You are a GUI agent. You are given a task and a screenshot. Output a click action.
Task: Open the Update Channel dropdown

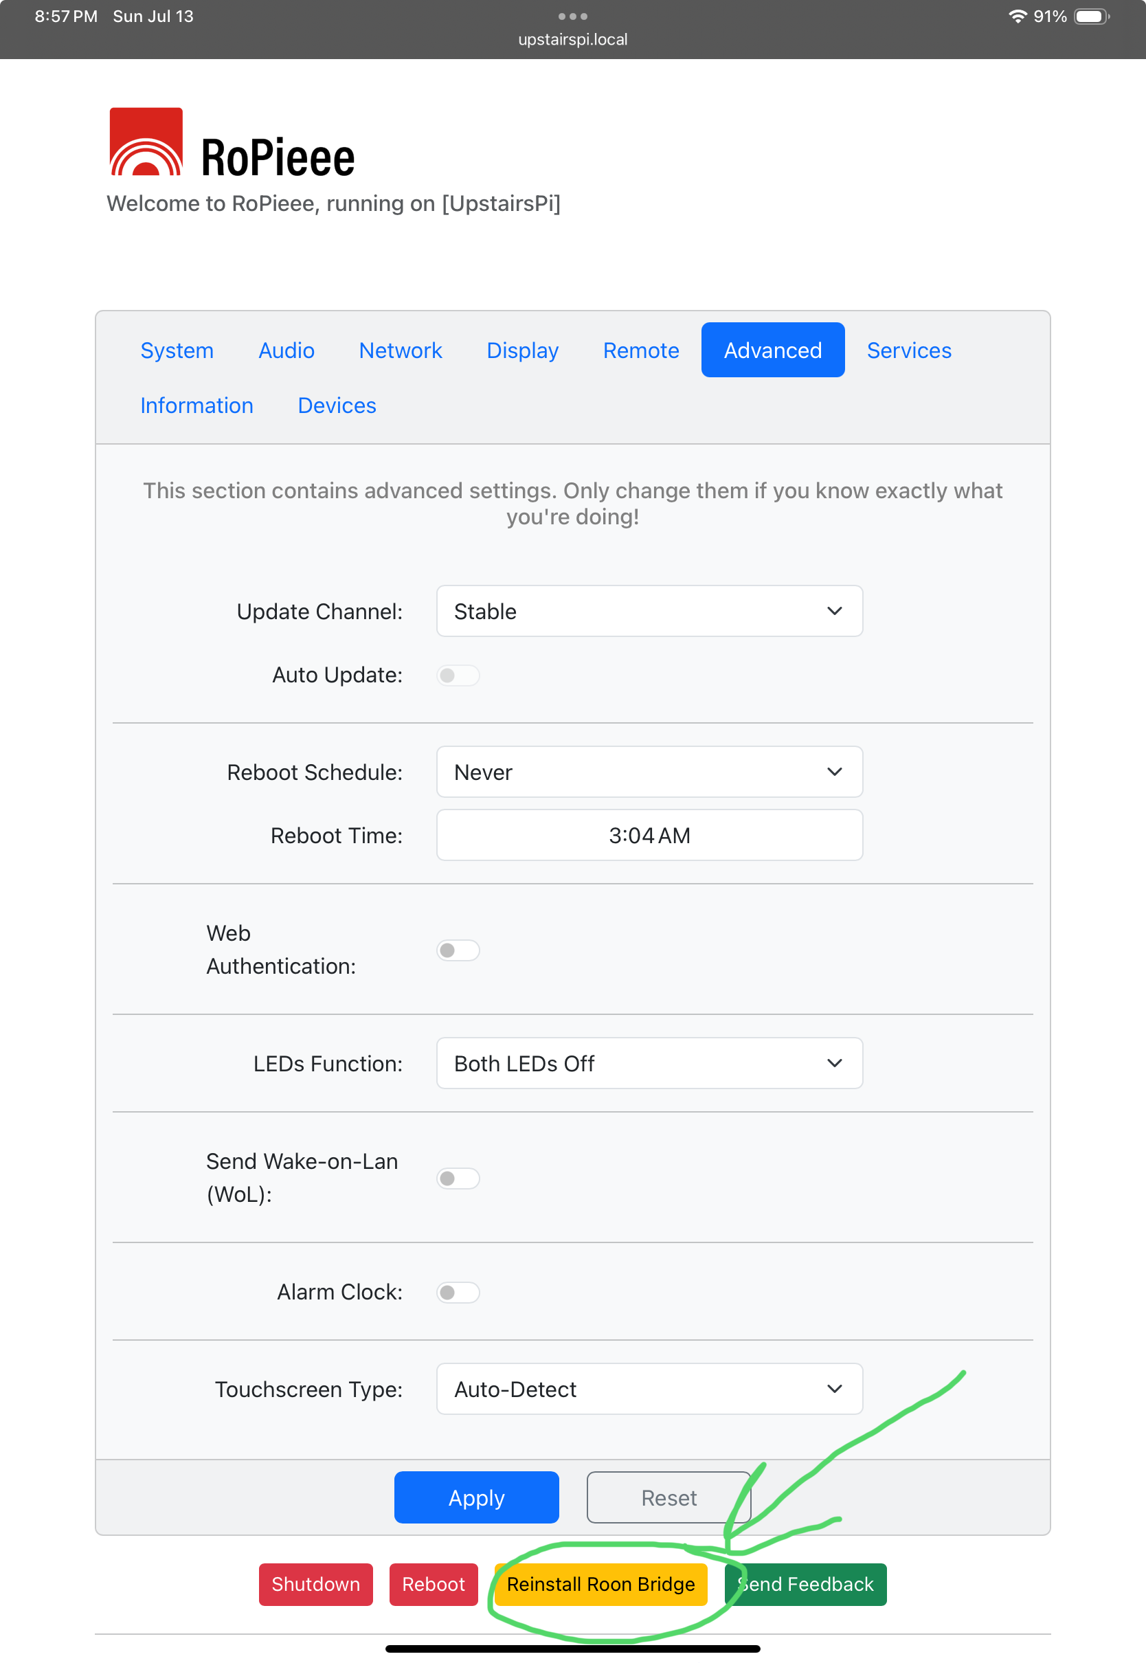pyautogui.click(x=649, y=611)
